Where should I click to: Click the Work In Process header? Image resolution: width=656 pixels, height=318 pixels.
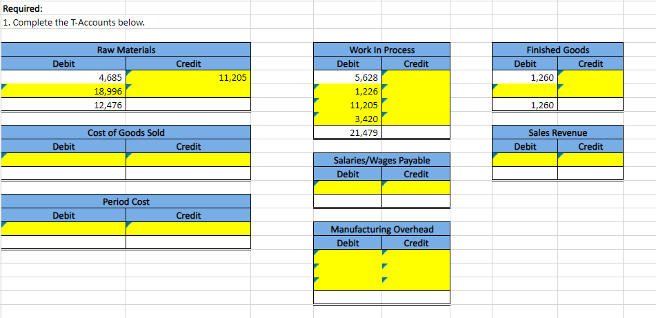382,50
